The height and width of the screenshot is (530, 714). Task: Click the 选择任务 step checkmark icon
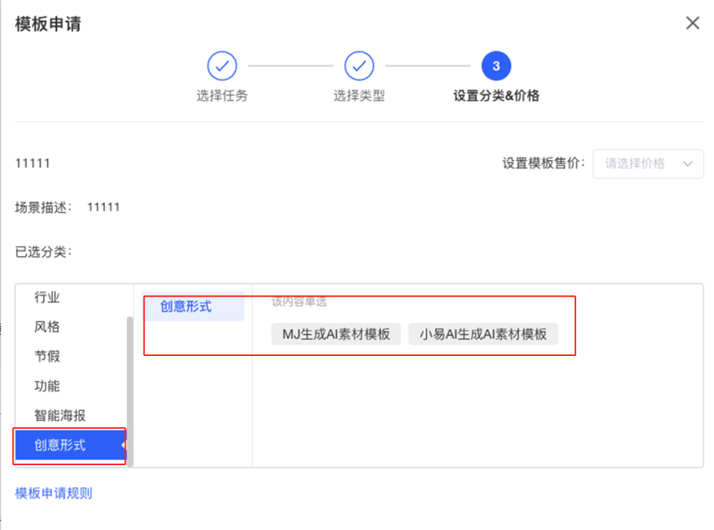pyautogui.click(x=222, y=66)
